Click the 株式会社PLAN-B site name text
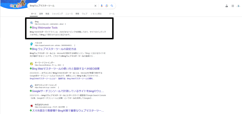The height and width of the screenshot is (114, 242). (42, 105)
